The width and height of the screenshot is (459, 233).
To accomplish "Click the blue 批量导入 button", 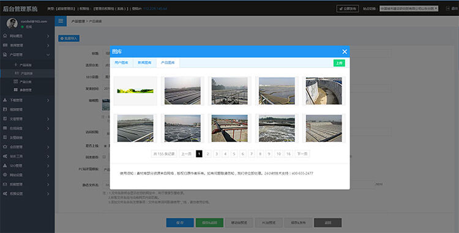I will [69, 39].
